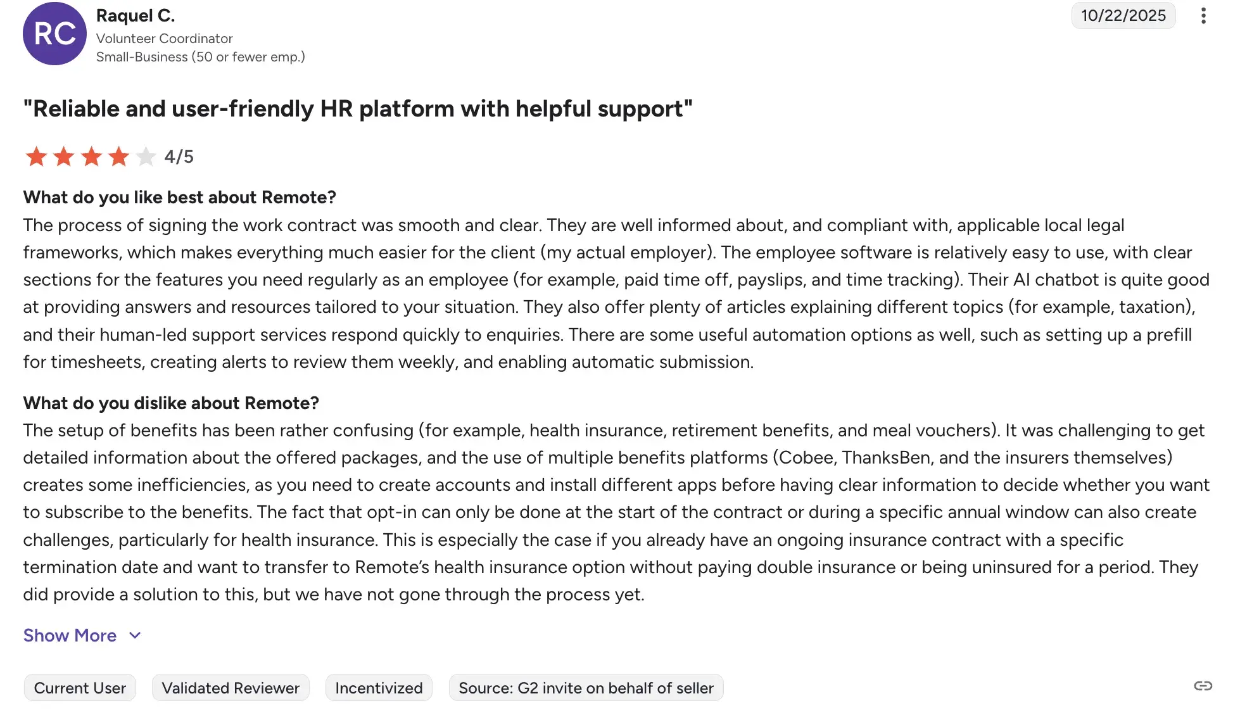Image resolution: width=1240 pixels, height=727 pixels.
Task: Click the review title heading
Action: coord(358,109)
